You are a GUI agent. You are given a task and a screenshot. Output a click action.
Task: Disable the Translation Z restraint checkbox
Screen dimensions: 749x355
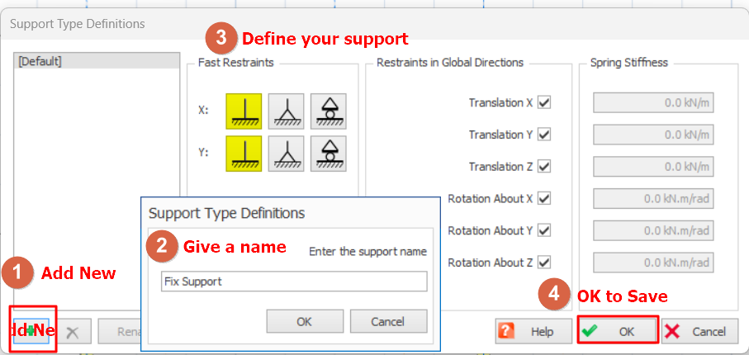pyautogui.click(x=544, y=167)
